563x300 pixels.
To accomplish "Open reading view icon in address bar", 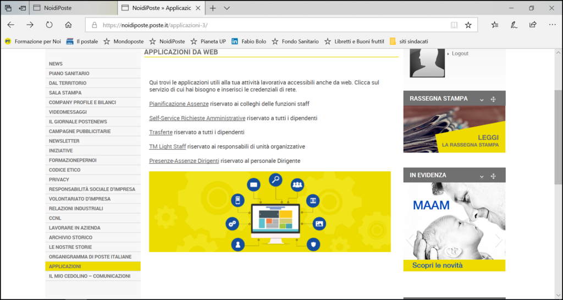I will point(454,25).
